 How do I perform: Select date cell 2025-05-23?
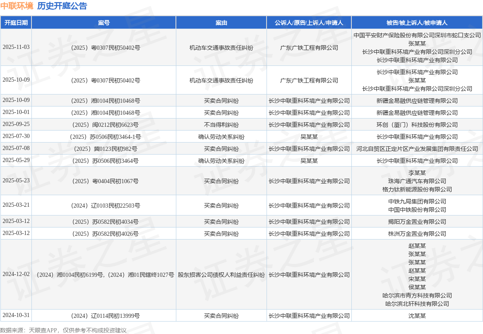tap(16, 181)
